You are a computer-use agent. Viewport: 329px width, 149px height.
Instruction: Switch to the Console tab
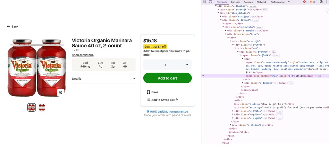tap(235, 2)
